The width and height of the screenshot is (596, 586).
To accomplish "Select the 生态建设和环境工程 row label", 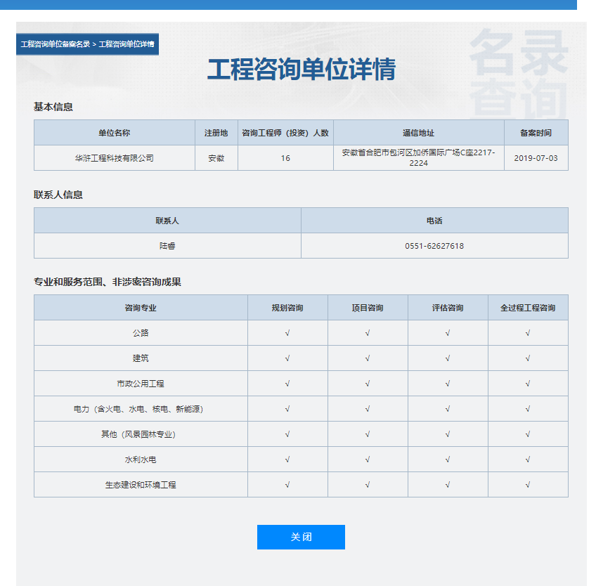I will point(141,485).
